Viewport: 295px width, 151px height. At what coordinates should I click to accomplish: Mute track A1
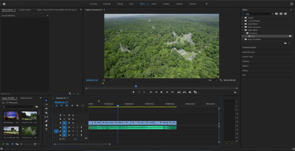pyautogui.click(x=73, y=127)
